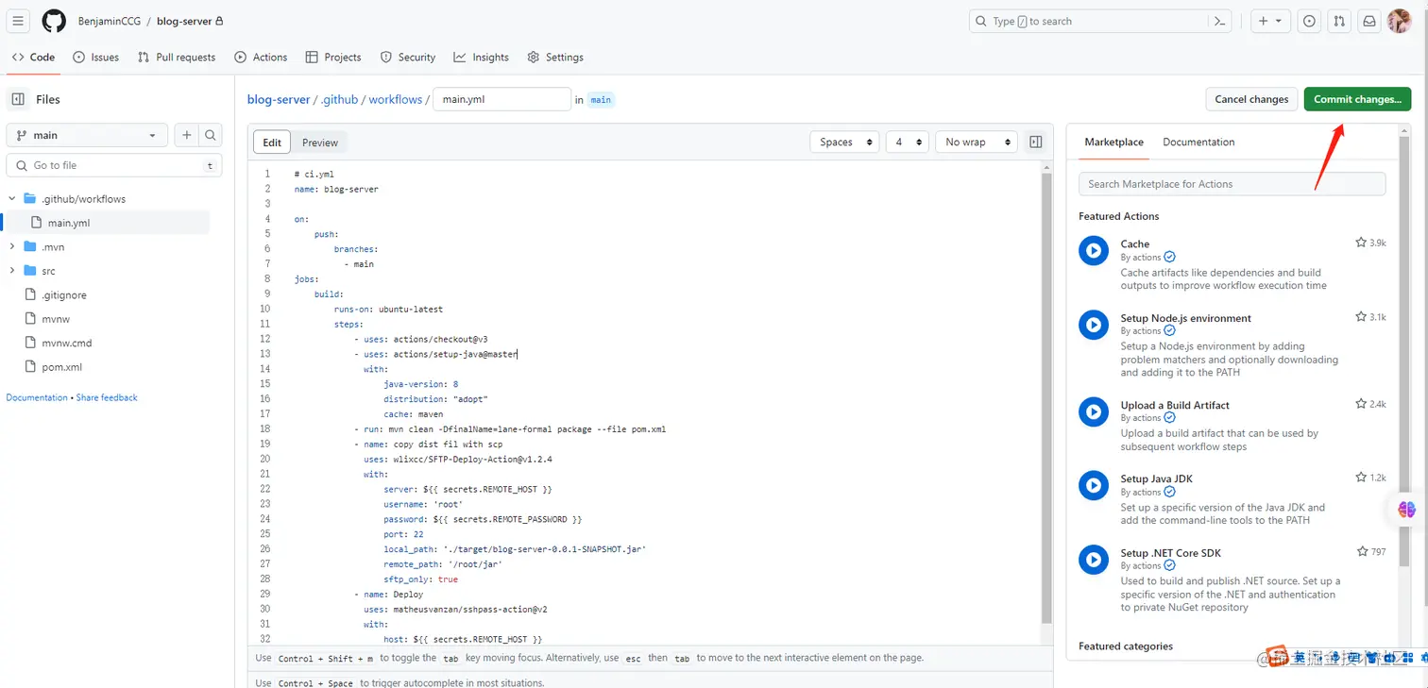Expand the src folder
Viewport: 1428px width, 688px height.
pyautogui.click(x=12, y=271)
